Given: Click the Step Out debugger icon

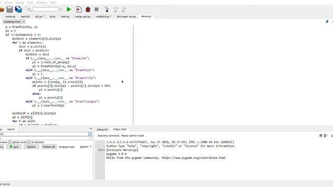Looking at the screenshot, I should (x=124, y=9).
